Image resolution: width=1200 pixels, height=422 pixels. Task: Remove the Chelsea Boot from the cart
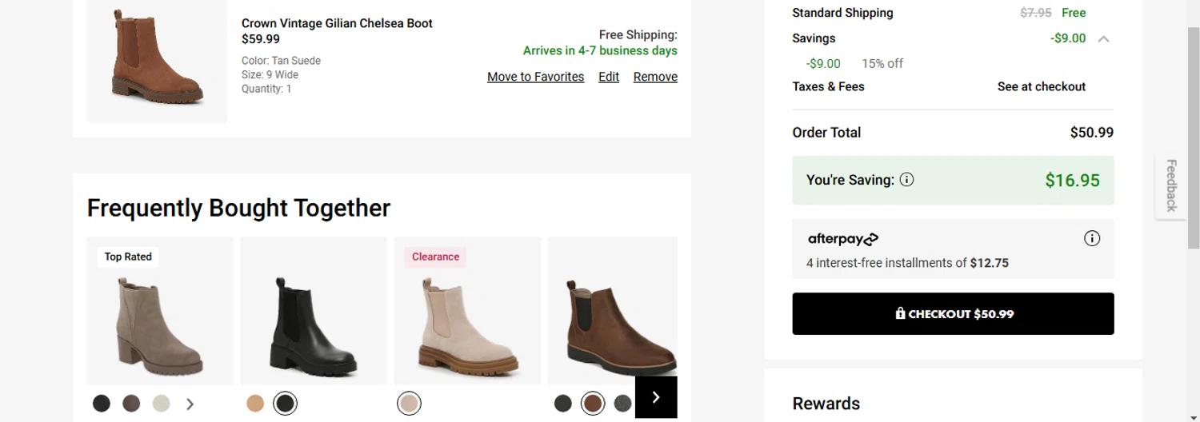655,77
